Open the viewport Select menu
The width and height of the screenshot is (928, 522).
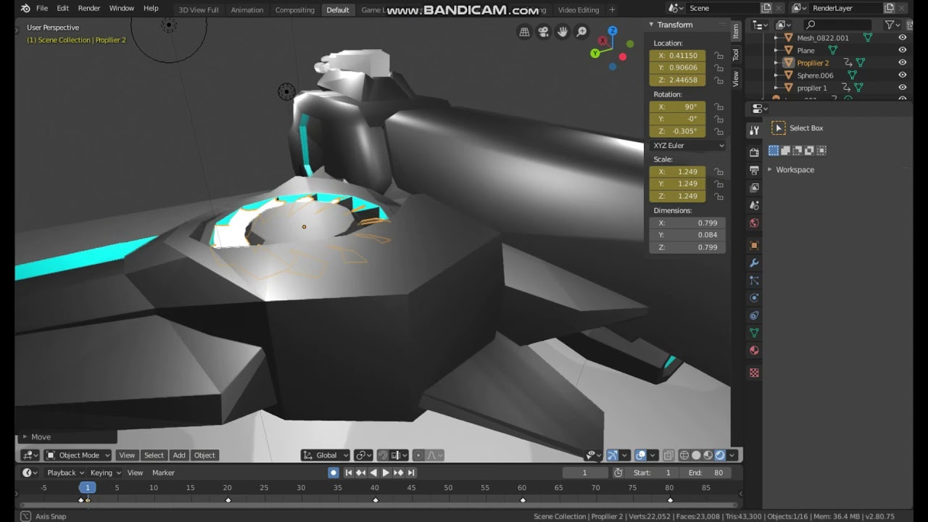click(154, 455)
